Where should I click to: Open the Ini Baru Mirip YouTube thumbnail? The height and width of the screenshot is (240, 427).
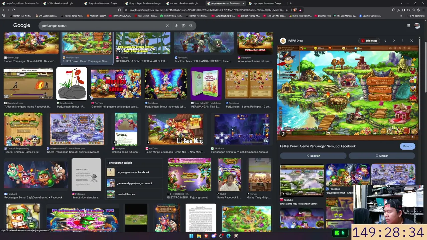click(176, 129)
